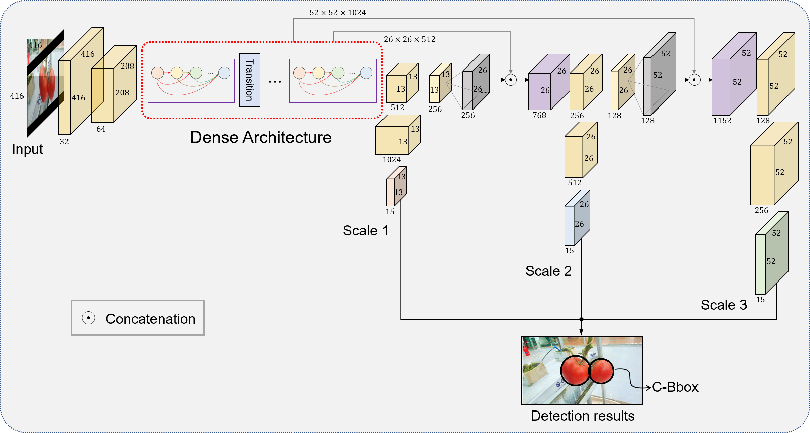This screenshot has width=810, height=433.
Task: Click the "1152" channel label
Action: coord(722,121)
